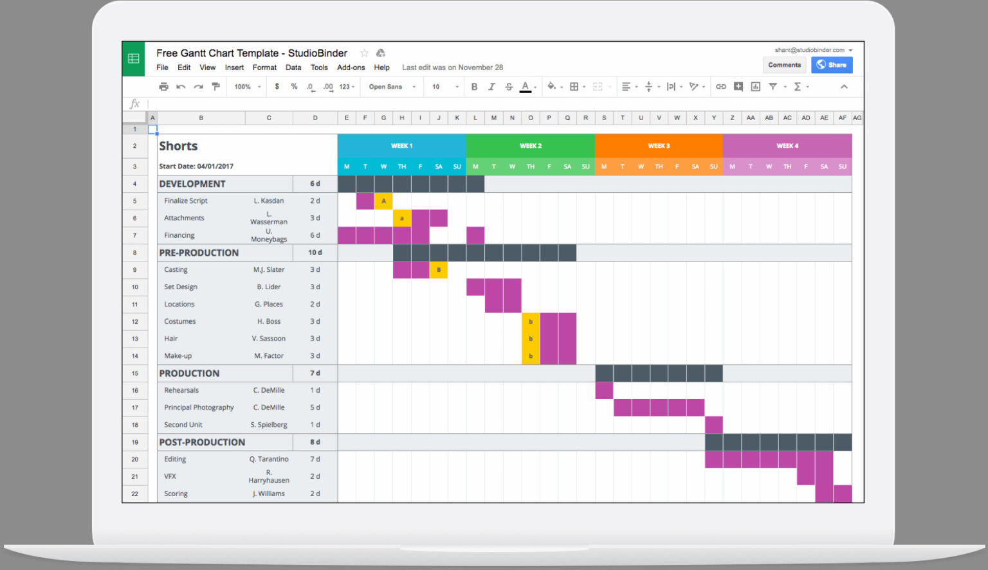Click into the fx formula bar

coord(505,104)
